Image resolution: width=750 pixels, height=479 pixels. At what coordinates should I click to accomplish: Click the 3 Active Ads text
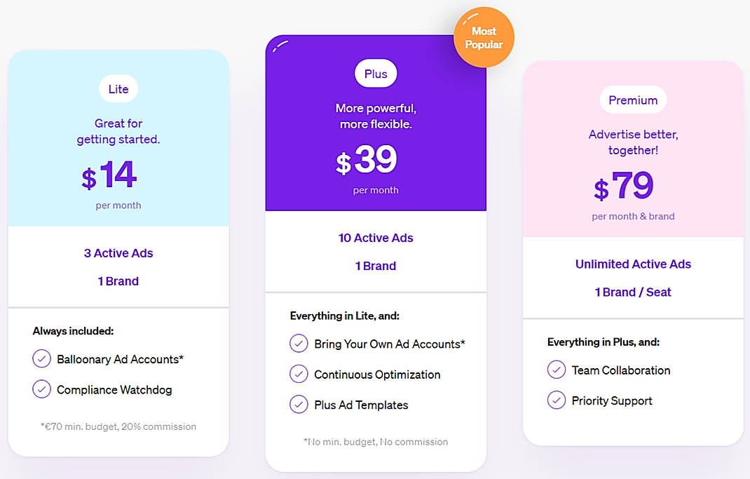[118, 253]
